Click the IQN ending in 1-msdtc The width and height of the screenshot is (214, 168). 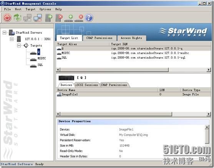pyautogui.click(x=150, y=53)
